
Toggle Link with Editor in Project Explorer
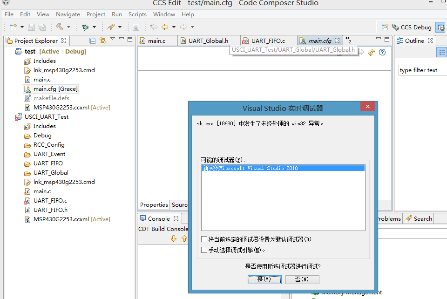103,41
